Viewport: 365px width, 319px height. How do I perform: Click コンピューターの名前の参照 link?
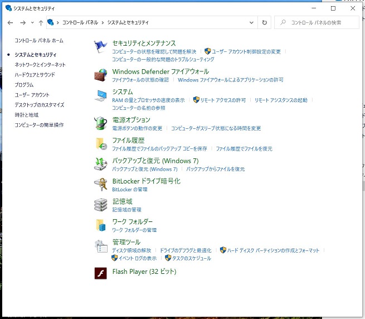pyautogui.click(x=139, y=108)
